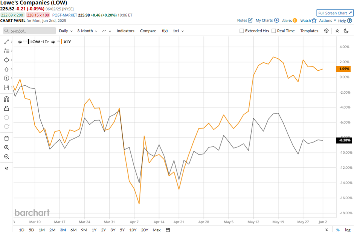This screenshot has height=232, width=354.
Task: Open the Indicators menu
Action: [x=125, y=31]
